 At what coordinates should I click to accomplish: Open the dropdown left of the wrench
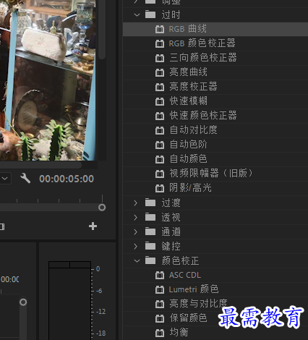pos(5,179)
